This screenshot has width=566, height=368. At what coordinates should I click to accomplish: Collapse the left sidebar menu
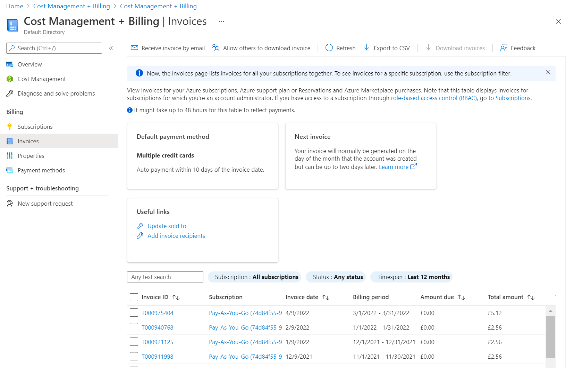[111, 48]
